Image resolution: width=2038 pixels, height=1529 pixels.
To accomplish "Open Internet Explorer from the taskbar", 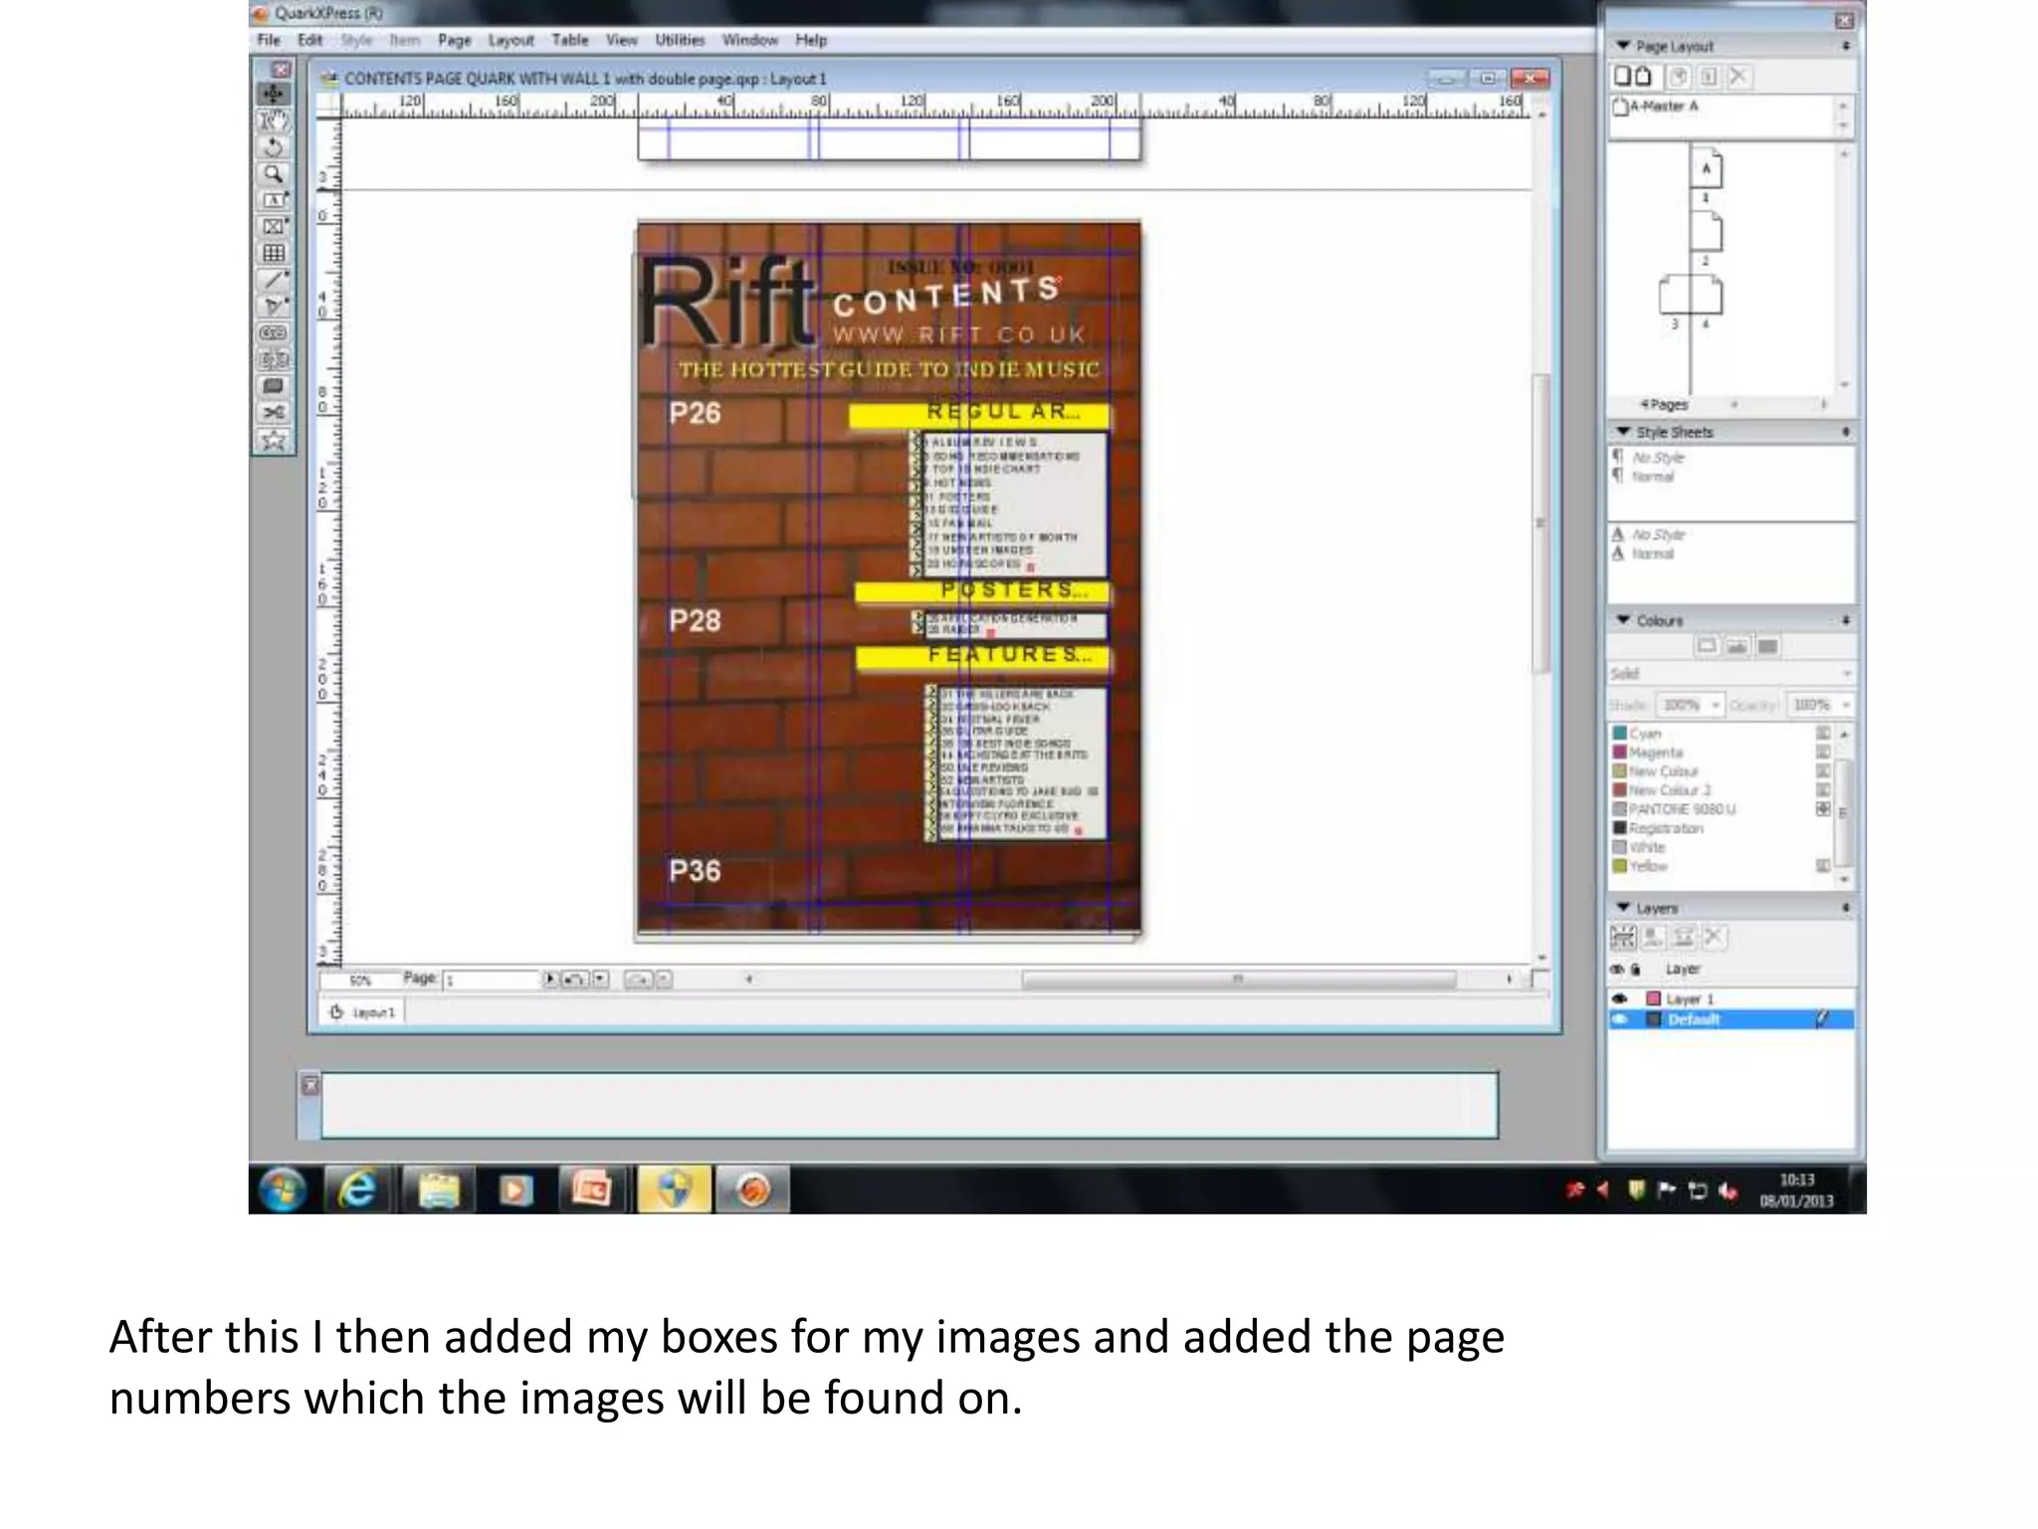I will [x=357, y=1190].
